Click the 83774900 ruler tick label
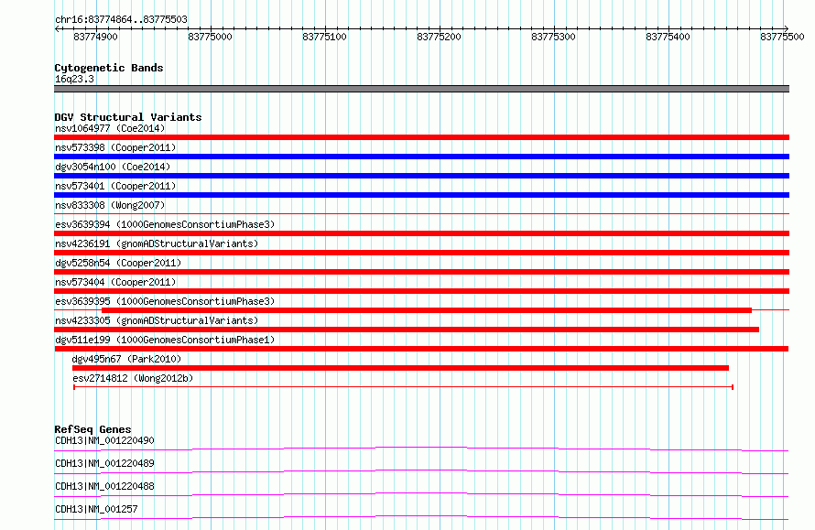 tap(95, 37)
